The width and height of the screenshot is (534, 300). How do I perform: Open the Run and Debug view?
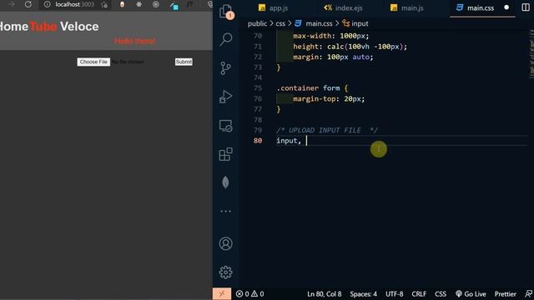tap(225, 97)
